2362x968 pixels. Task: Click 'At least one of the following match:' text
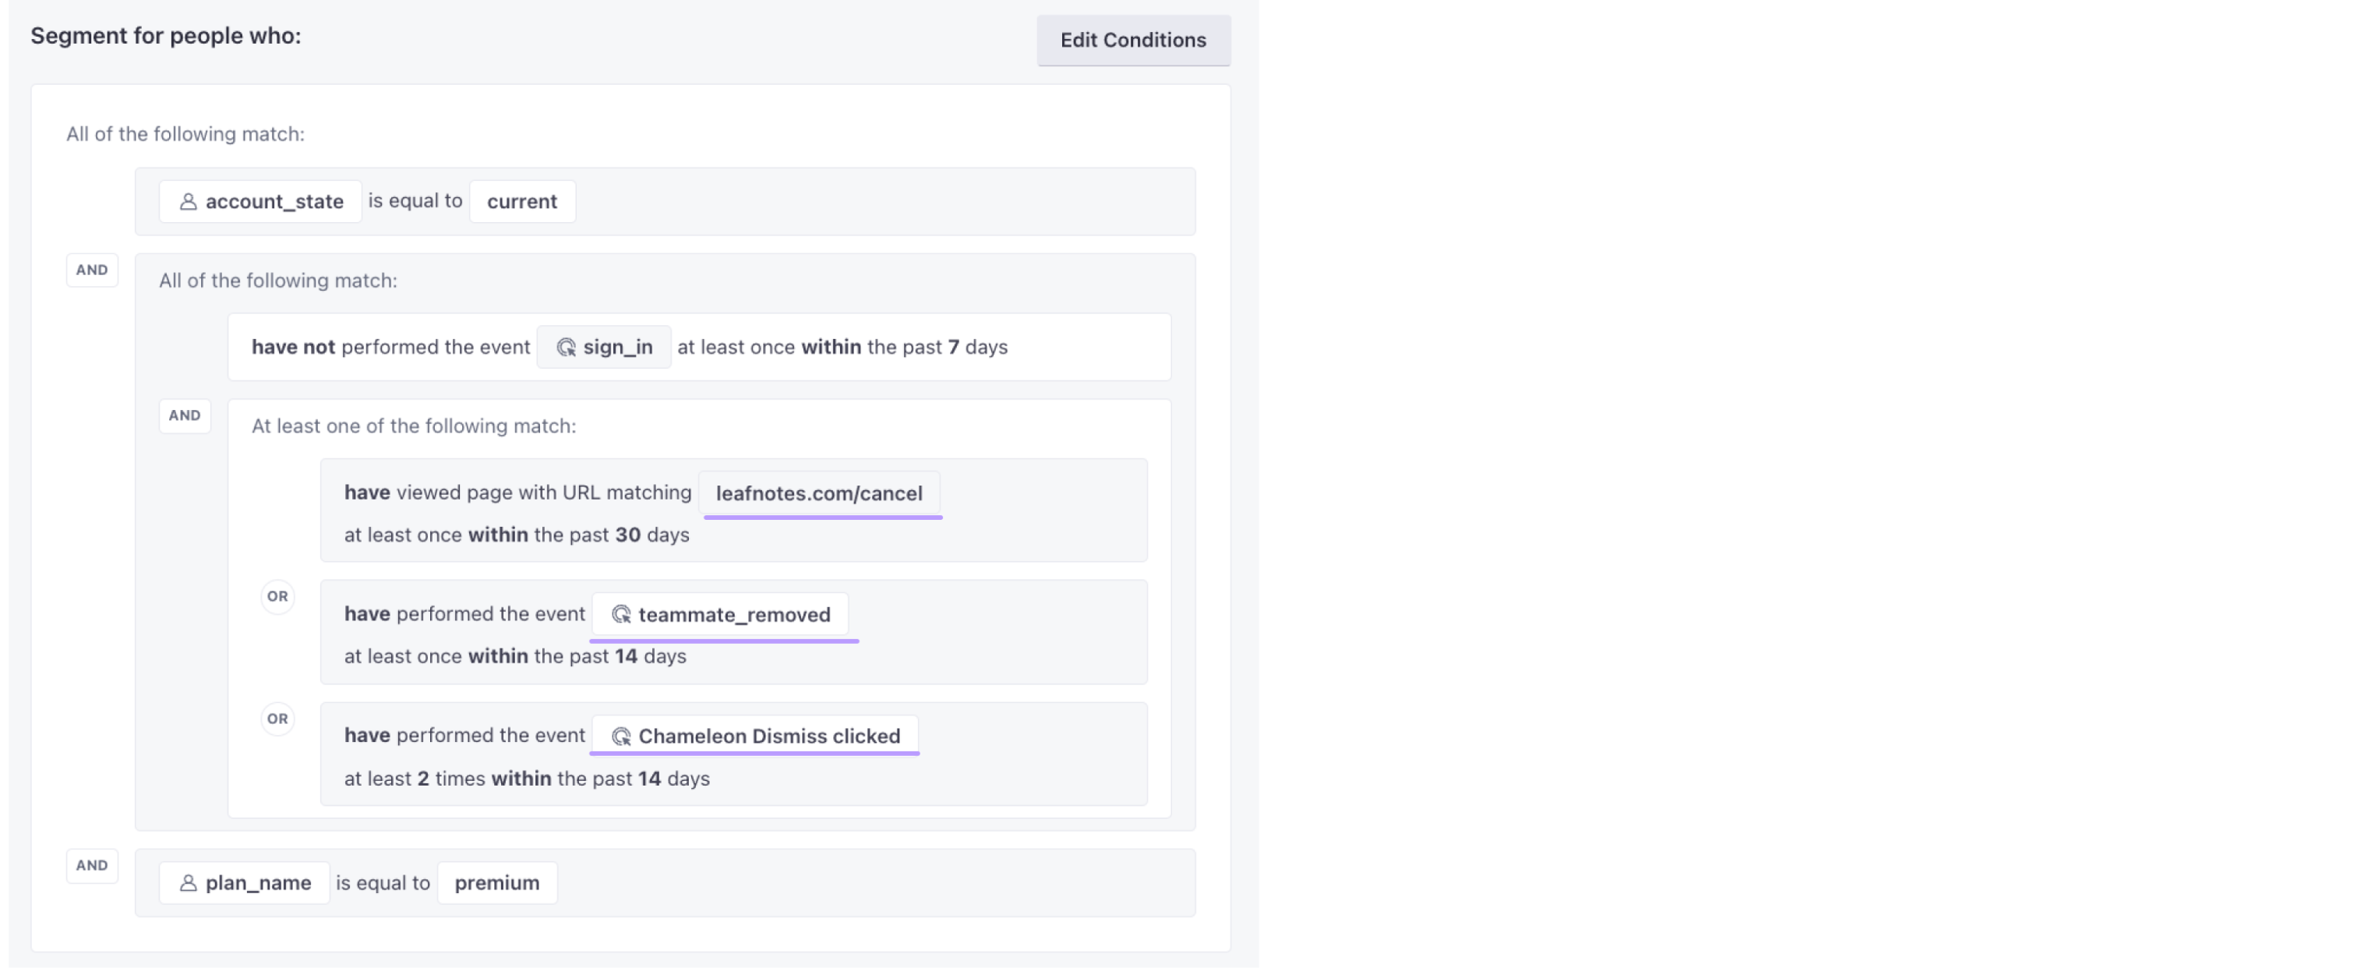[415, 426]
